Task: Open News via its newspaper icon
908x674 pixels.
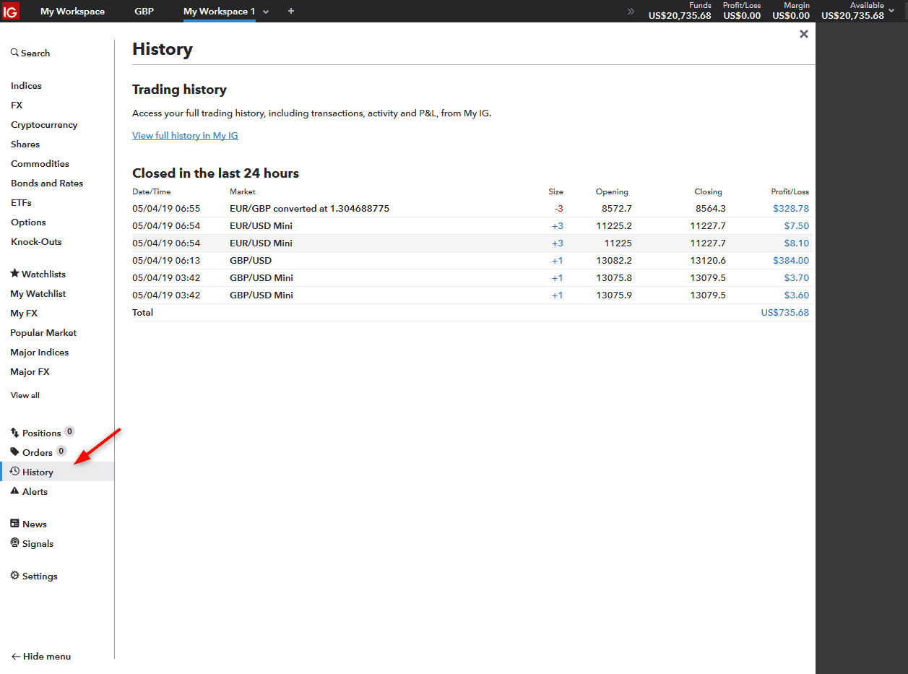Action: (14, 524)
